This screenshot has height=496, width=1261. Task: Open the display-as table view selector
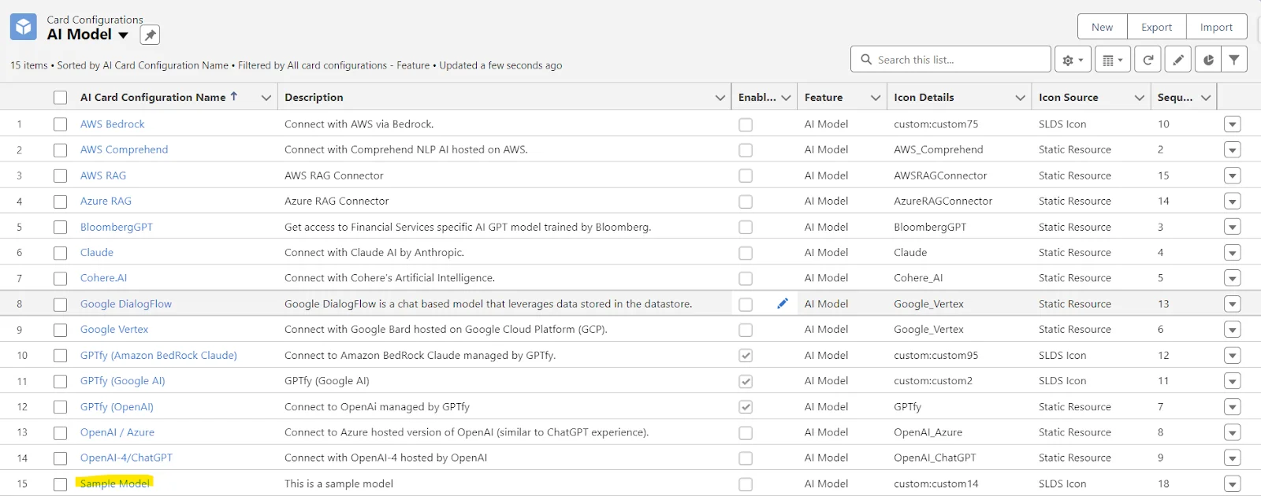[1112, 60]
